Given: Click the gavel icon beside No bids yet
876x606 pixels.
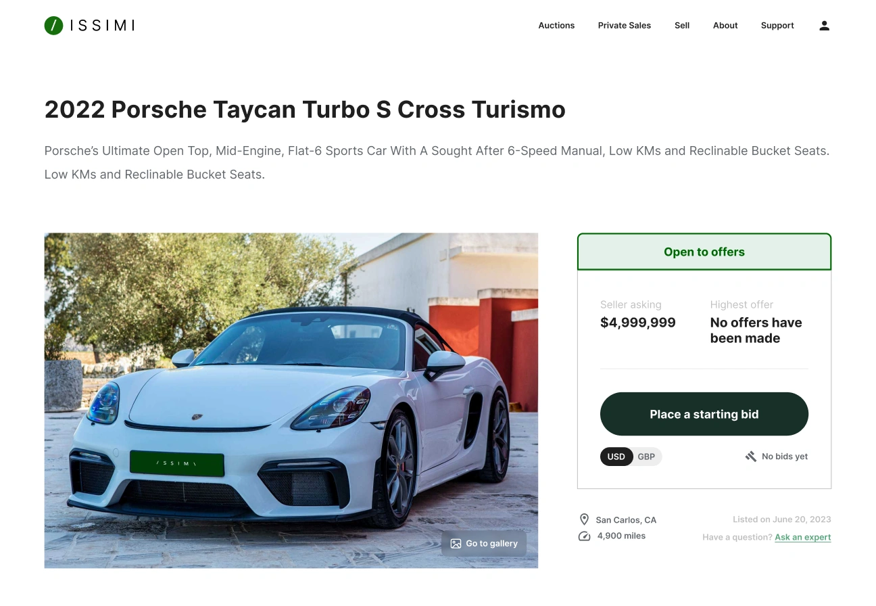Looking at the screenshot, I should (750, 457).
